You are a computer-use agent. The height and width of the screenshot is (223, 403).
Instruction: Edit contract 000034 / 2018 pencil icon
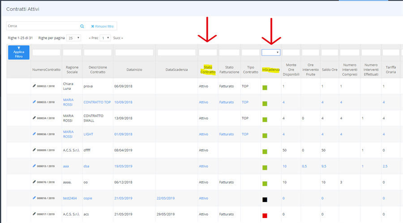[34, 118]
